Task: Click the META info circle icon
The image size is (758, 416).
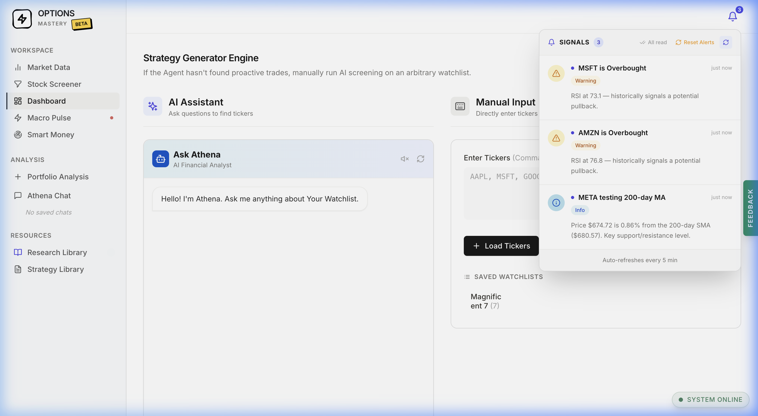Action: pos(556,203)
